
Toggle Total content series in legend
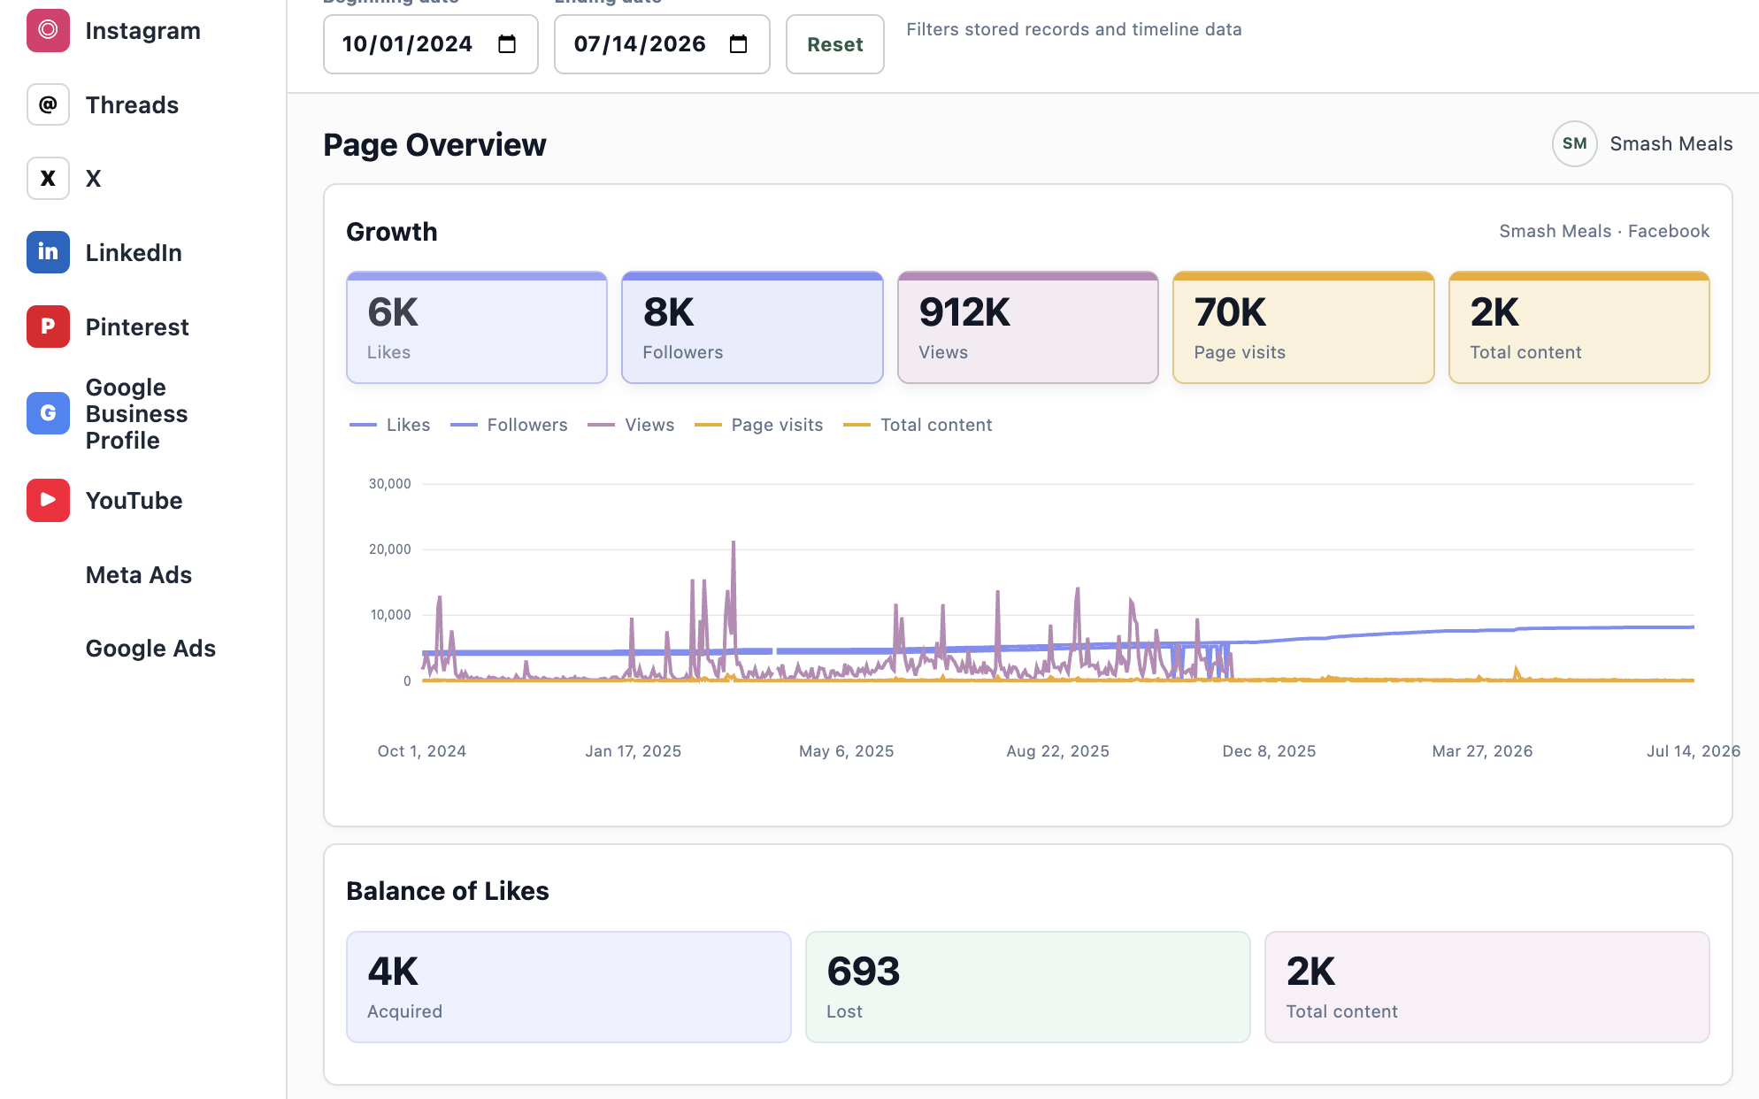(x=918, y=425)
